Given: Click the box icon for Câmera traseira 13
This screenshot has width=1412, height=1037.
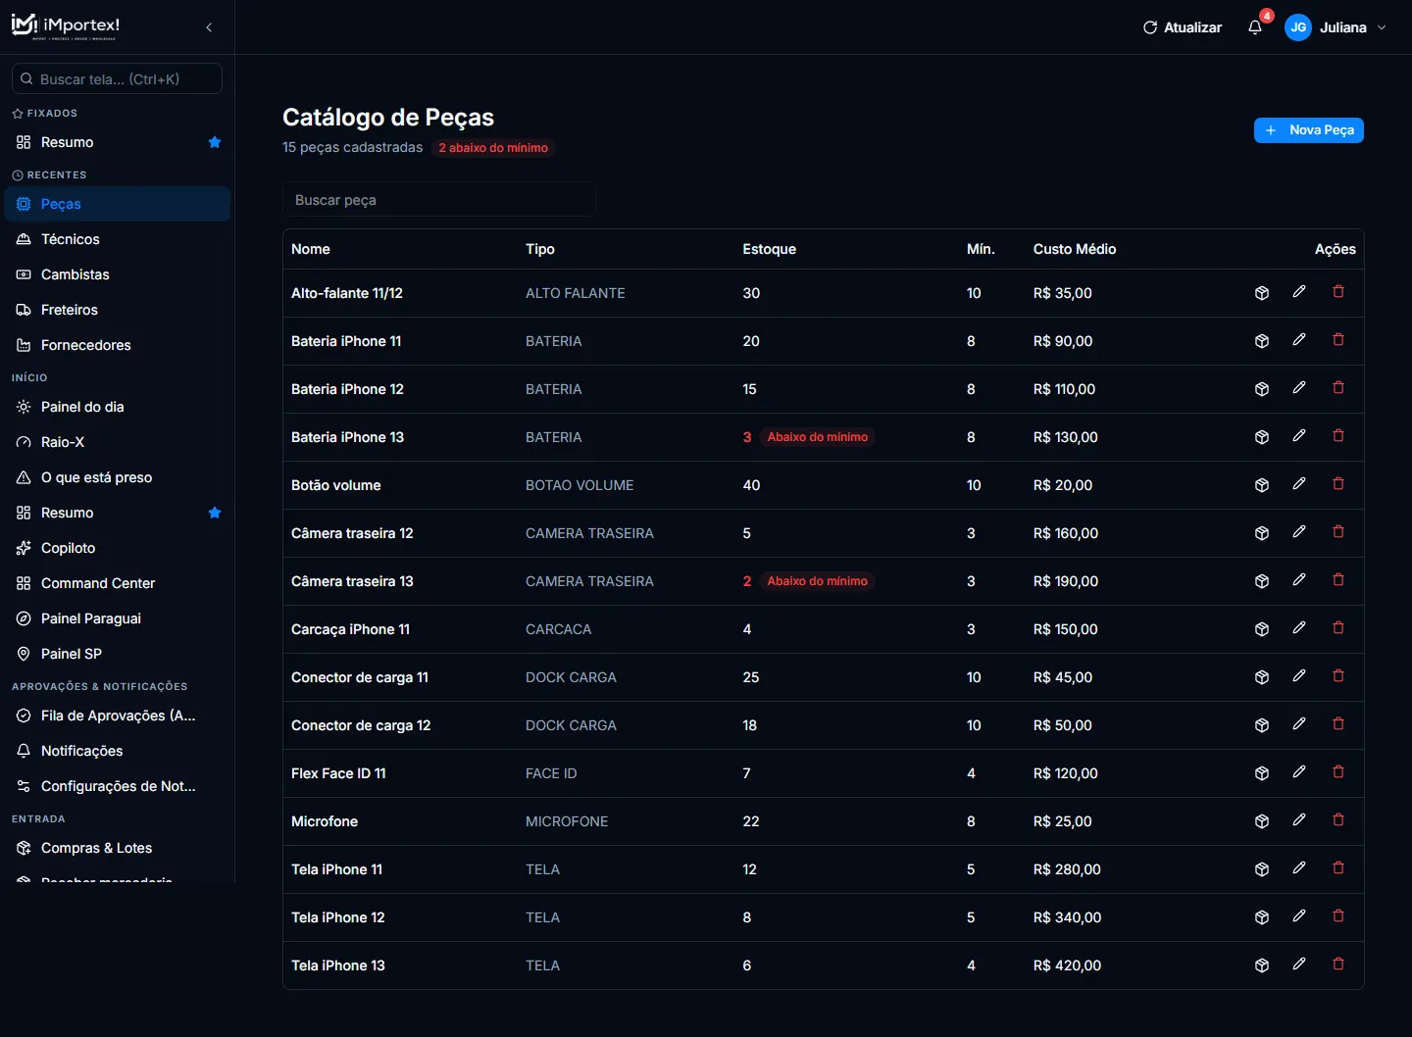Looking at the screenshot, I should (1262, 581).
